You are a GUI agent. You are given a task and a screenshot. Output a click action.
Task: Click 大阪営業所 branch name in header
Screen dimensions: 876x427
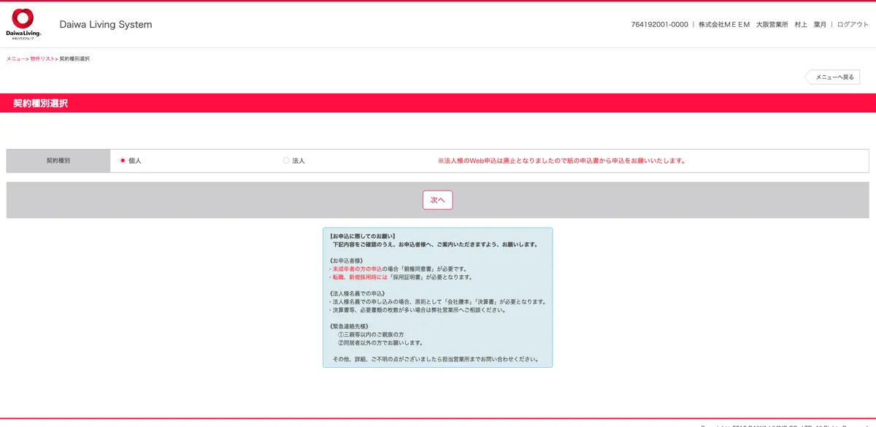pos(772,25)
